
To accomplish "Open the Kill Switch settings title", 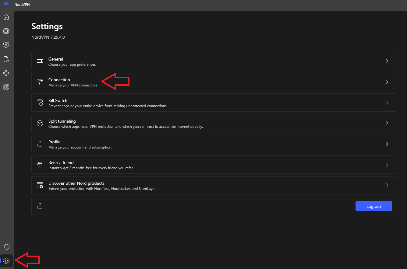I will click(x=58, y=100).
